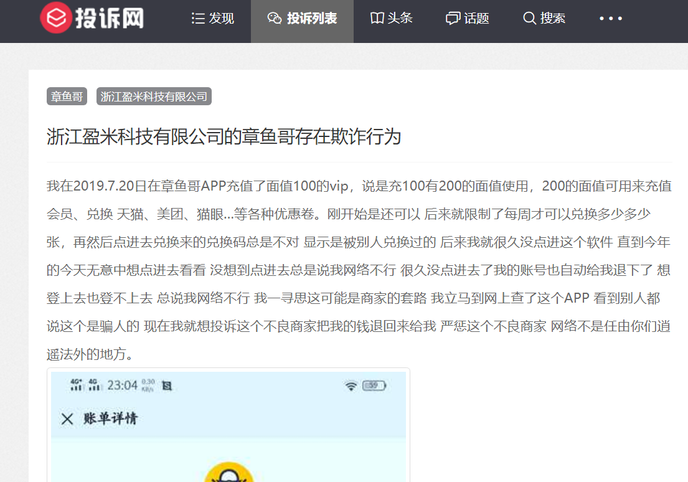Switch to the 投诉列表 tab
This screenshot has width=688, height=482.
point(303,19)
